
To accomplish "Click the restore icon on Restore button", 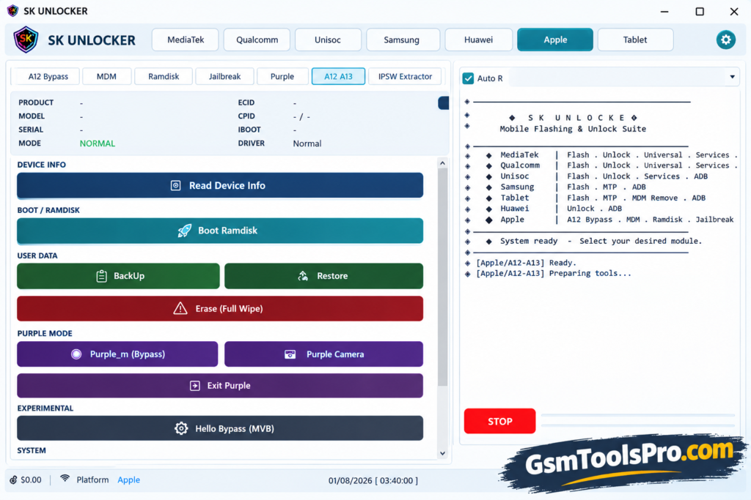I will pyautogui.click(x=303, y=276).
